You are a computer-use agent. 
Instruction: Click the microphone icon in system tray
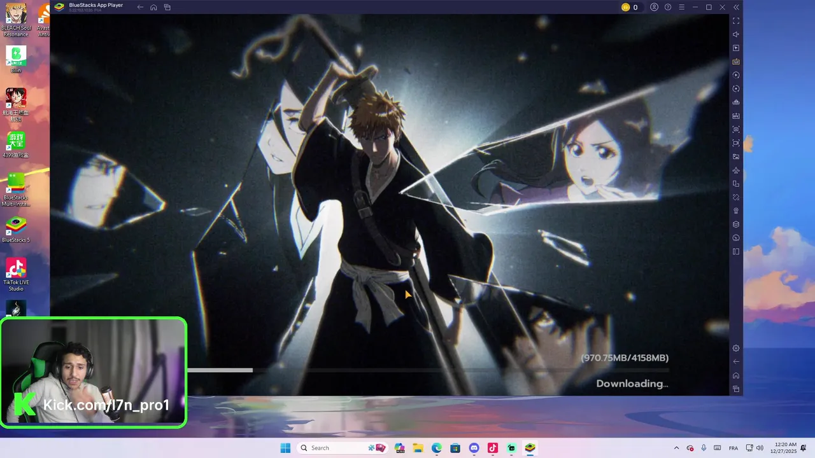pyautogui.click(x=704, y=448)
